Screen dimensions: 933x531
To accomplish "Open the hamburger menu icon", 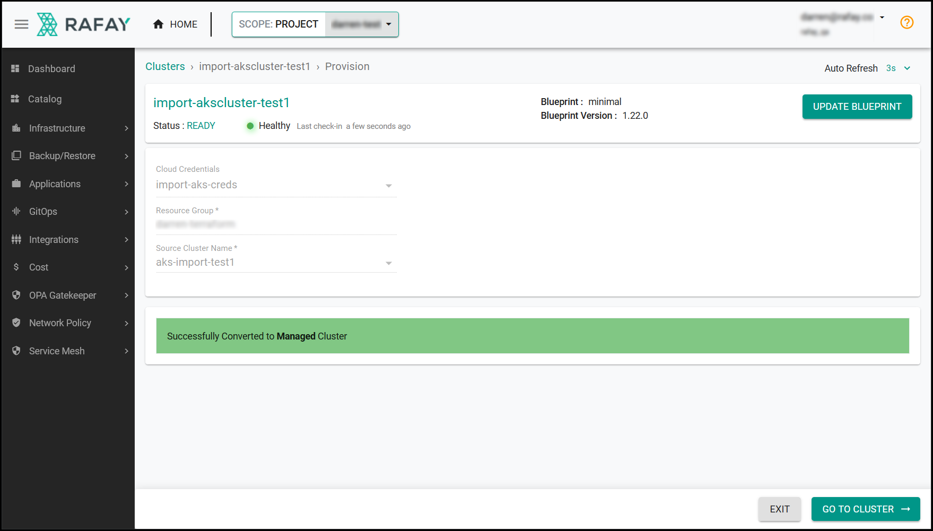I will 21,24.
